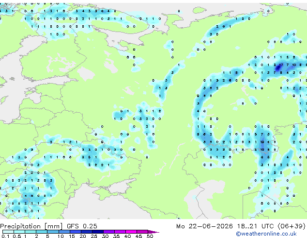
Task: Click the '(06+39)' forecast run label
Action: [x=292, y=226]
